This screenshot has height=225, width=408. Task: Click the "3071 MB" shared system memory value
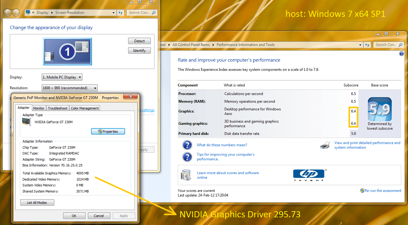click(82, 191)
